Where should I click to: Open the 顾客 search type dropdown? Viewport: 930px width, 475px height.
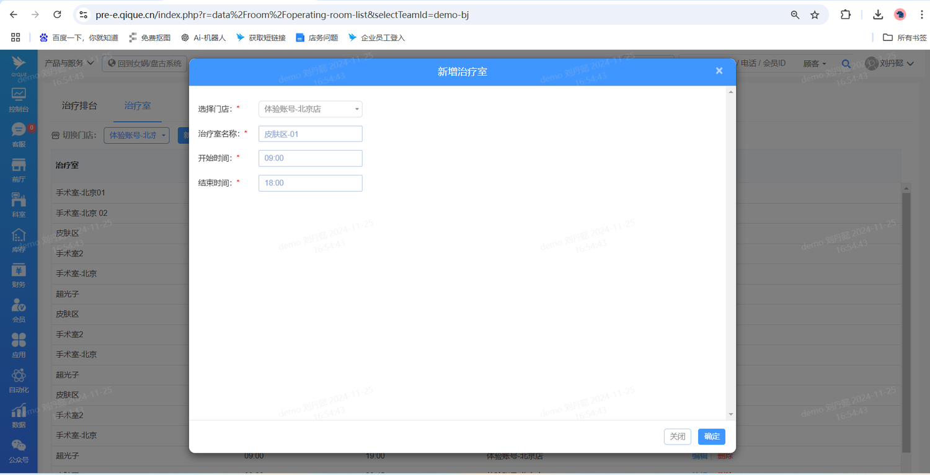(x=814, y=63)
